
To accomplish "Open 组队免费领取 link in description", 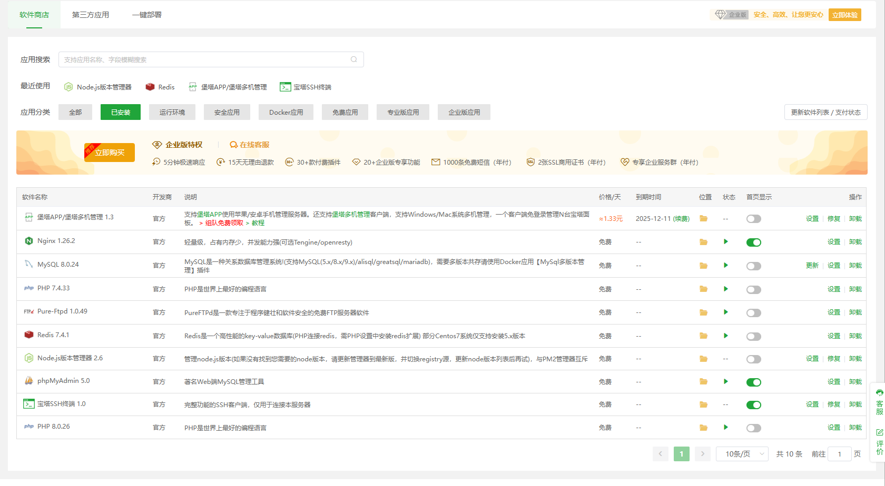I will 224,223.
